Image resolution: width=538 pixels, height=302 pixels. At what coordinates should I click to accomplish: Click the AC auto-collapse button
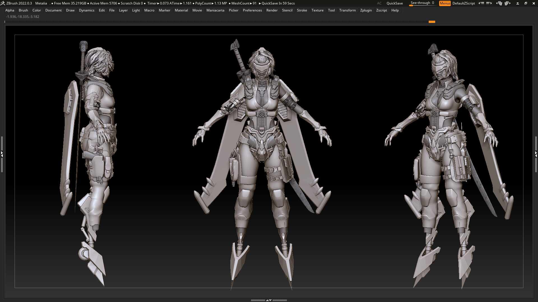tap(379, 3)
